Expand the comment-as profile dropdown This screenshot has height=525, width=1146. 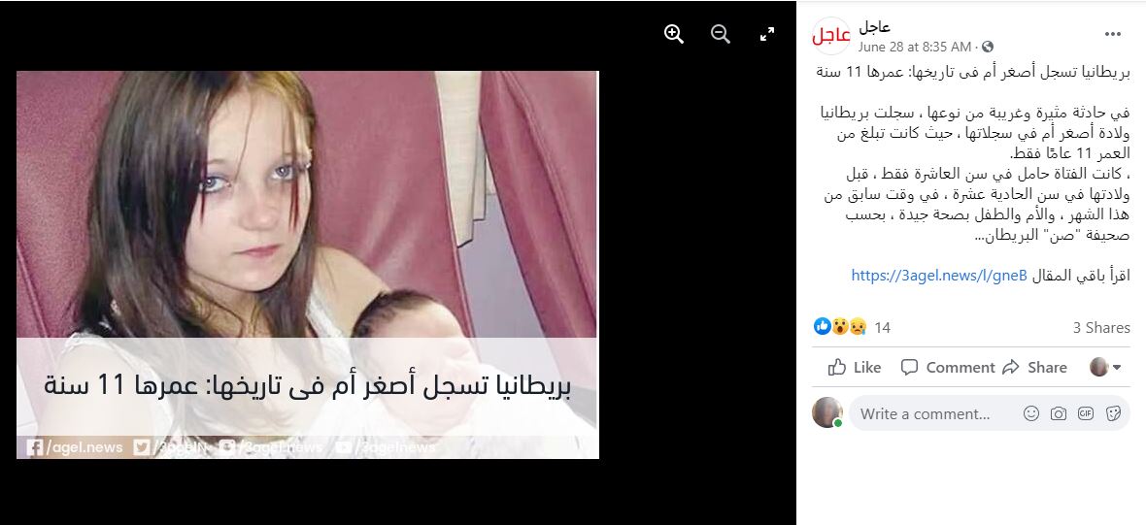pos(1105,367)
